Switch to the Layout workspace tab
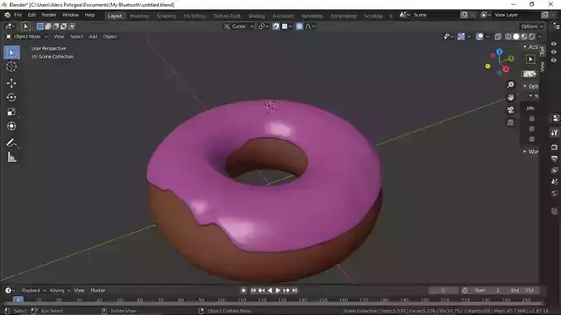This screenshot has height=315, width=561. [x=115, y=16]
